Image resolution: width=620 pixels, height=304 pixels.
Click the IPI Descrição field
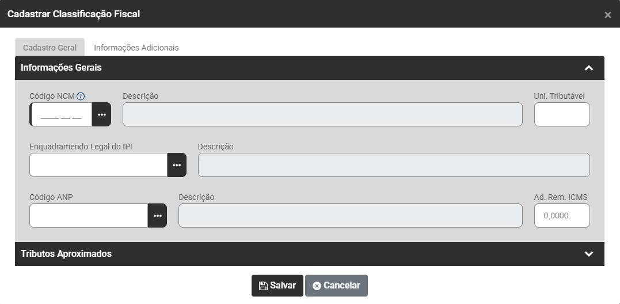click(394, 165)
